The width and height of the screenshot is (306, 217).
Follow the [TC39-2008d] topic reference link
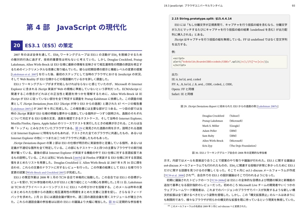pyautogui.click(x=218, y=180)
